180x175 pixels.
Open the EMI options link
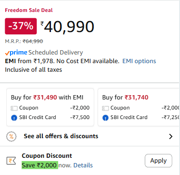click(139, 61)
